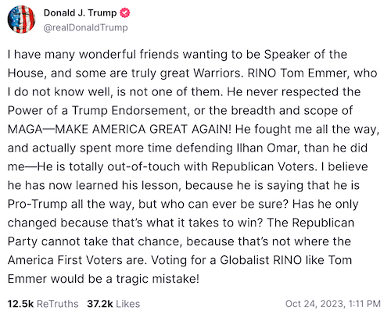Click the words 'America First Voters are'
This screenshot has height=314, width=391.
75,260
